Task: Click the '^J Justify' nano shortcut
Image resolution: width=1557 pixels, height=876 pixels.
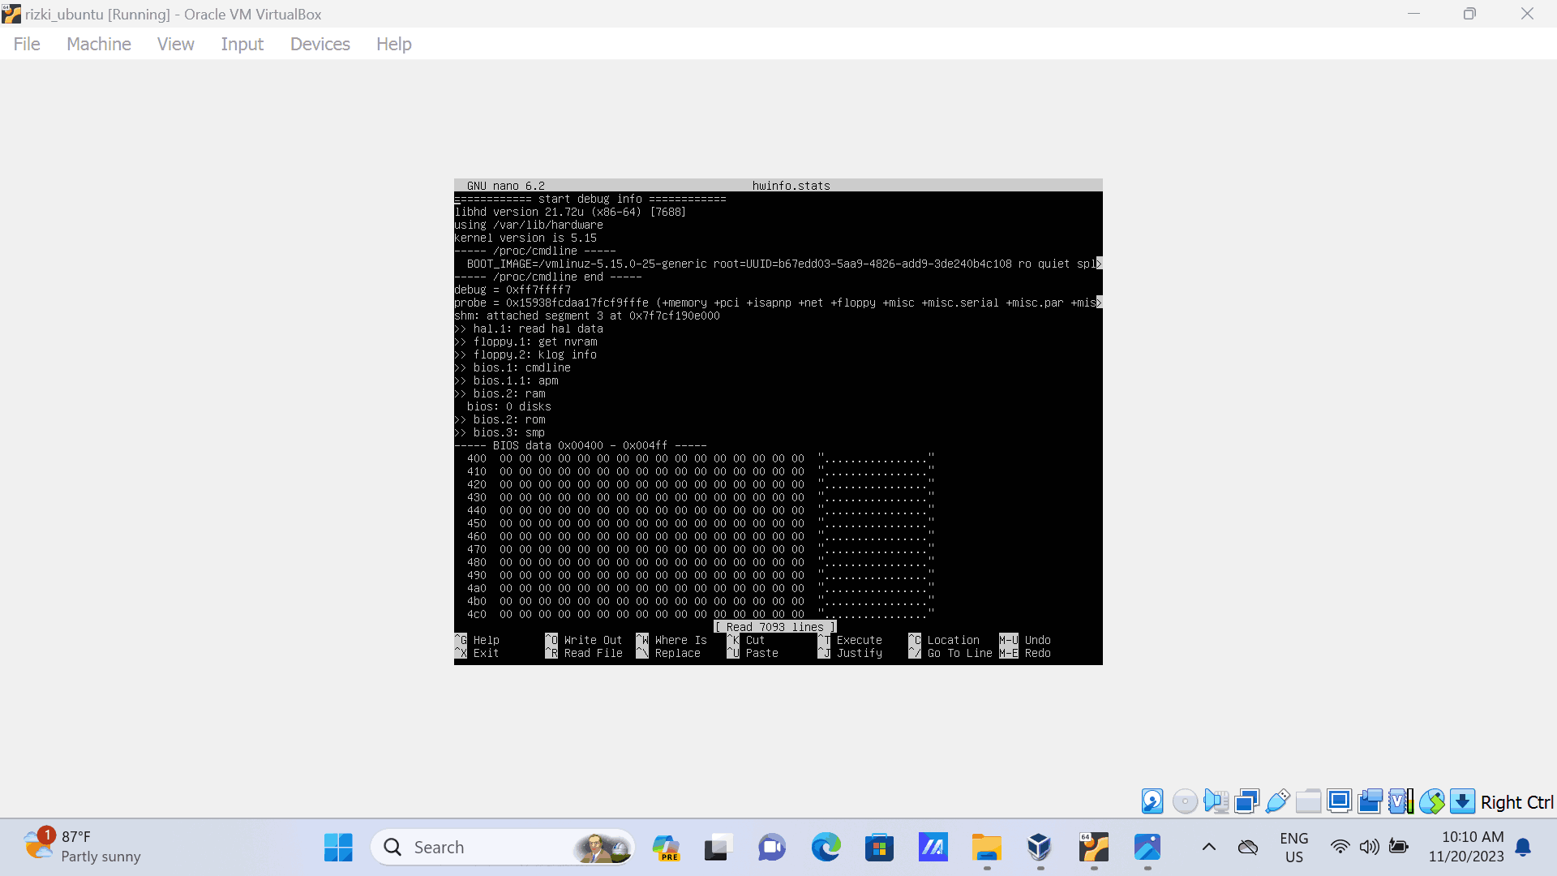Action: [x=850, y=653]
